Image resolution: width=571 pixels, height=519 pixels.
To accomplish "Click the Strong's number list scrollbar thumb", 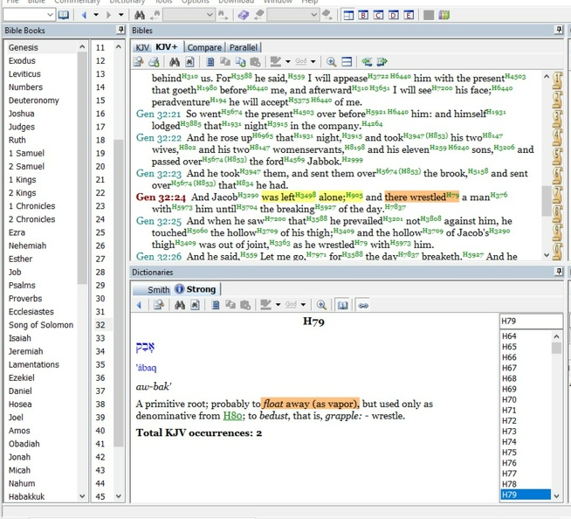I will pyautogui.click(x=556, y=348).
